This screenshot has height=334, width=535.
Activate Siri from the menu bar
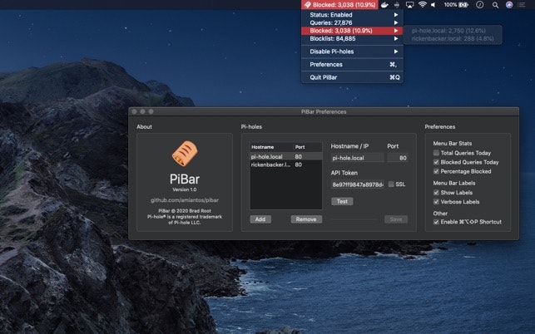pos(509,5)
